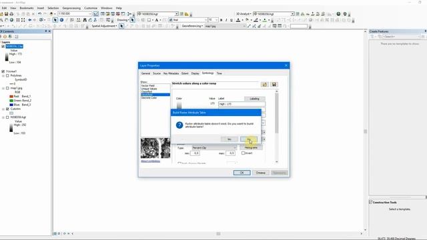Check the Invert checkbox in Layer Properties
Image resolution: width=427 pixels, height=240 pixels.
[x=243, y=153]
